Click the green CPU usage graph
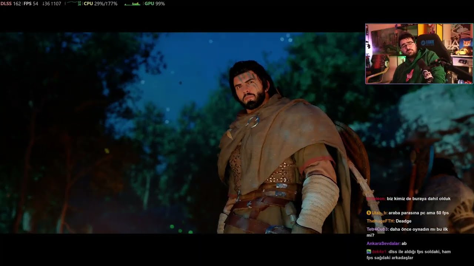Screen dimensions: 474x266 click(x=132, y=4)
